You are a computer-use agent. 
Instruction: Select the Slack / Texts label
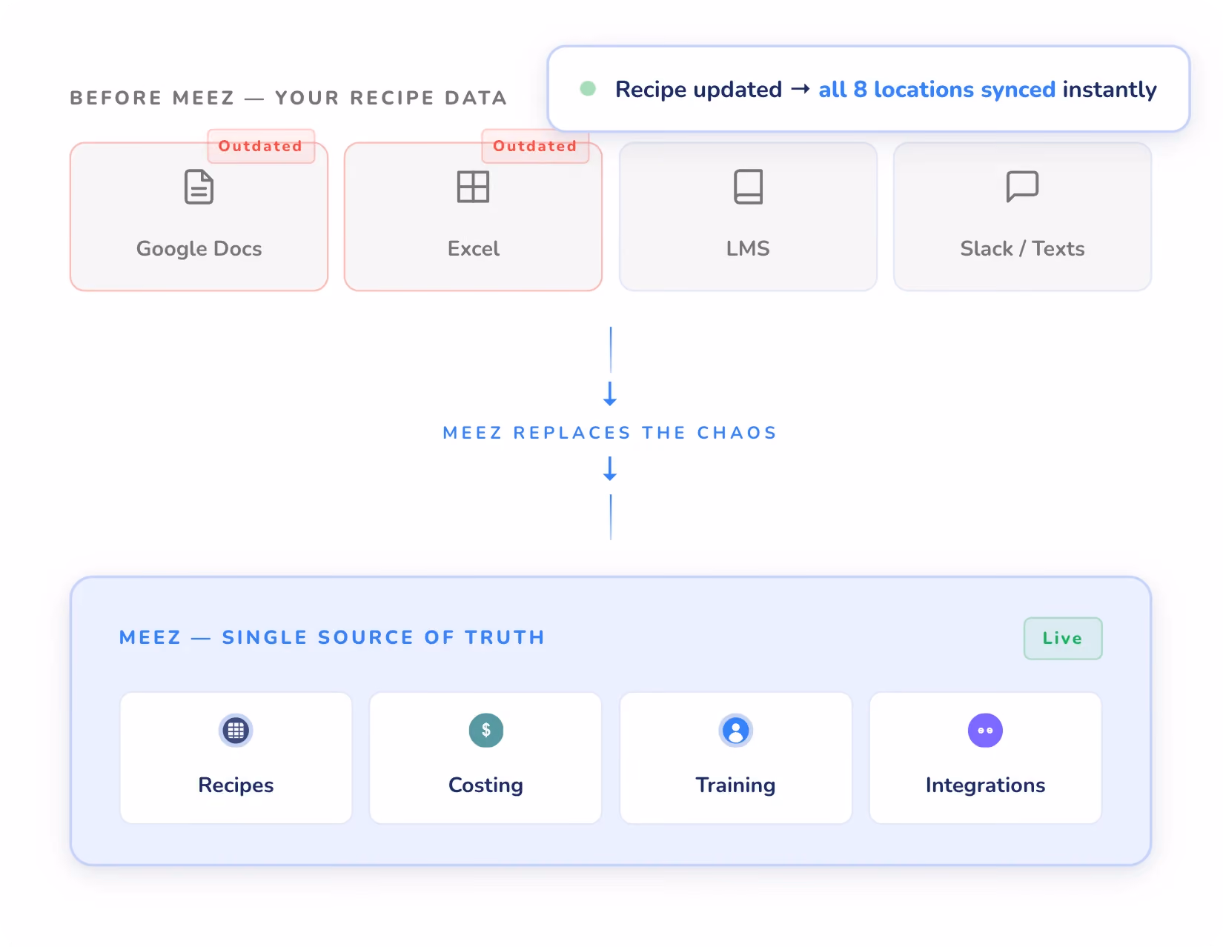(1022, 248)
